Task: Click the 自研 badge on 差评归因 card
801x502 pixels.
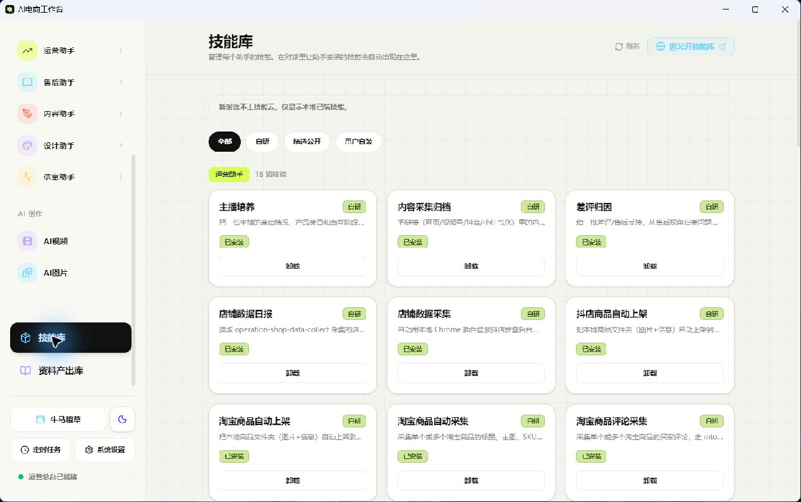Action: (712, 207)
